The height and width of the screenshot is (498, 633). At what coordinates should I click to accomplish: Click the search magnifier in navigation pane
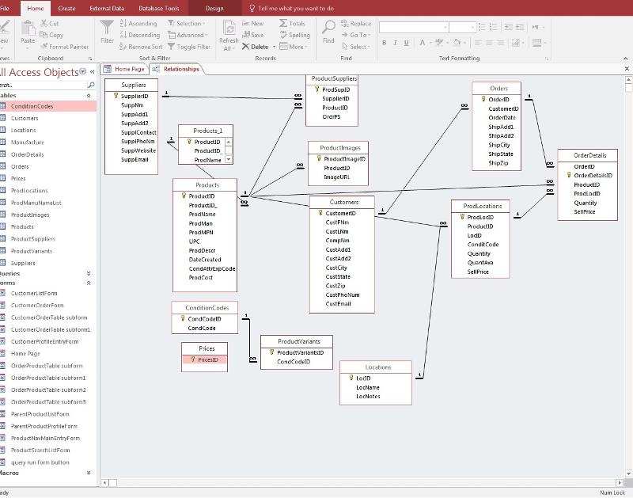91,85
